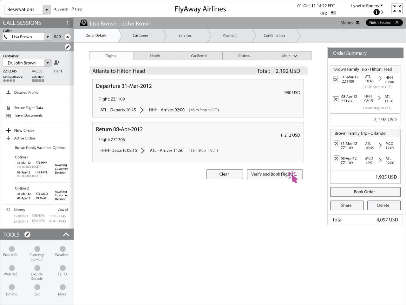Viewport: 406px width, 305px height.
Task: Collapse the TOOLS panel
Action: coord(66,234)
